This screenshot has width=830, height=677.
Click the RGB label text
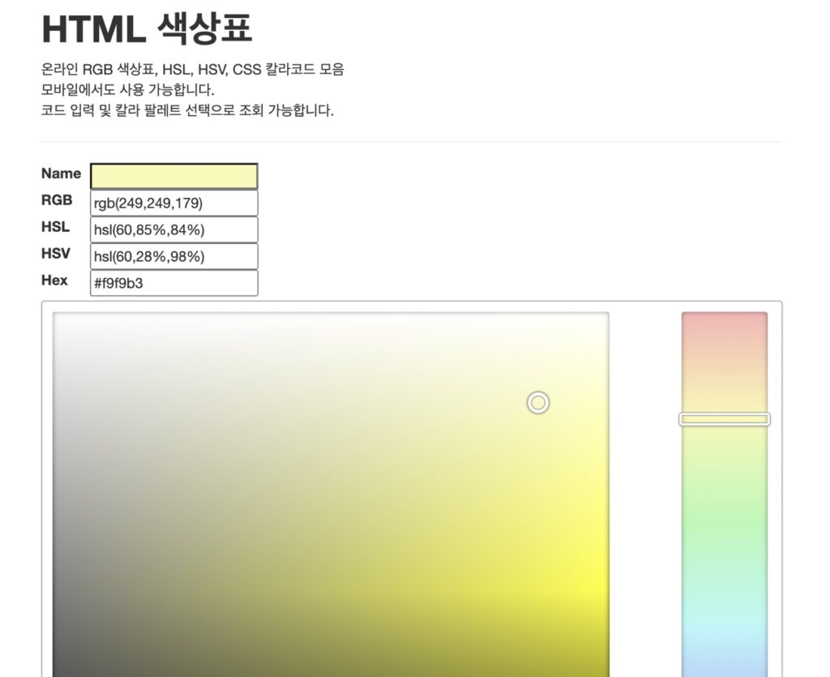click(x=57, y=200)
